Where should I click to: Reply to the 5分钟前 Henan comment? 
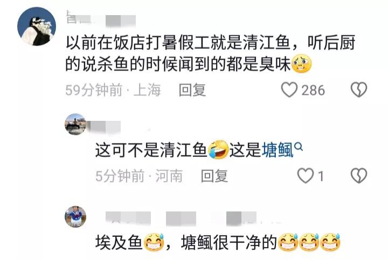pyautogui.click(x=214, y=176)
